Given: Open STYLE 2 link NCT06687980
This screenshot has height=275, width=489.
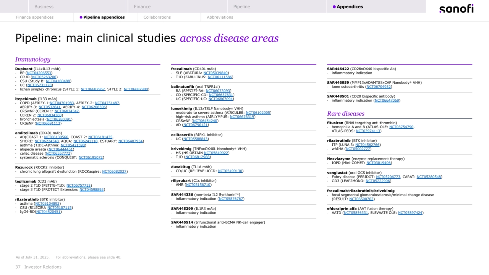Looking at the screenshot, I should (x=136, y=89).
